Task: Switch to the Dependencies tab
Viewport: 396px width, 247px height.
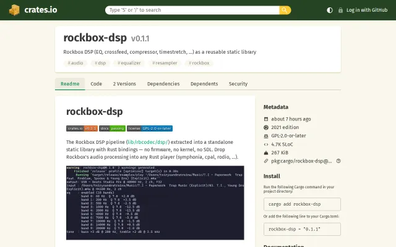Action: (x=163, y=84)
